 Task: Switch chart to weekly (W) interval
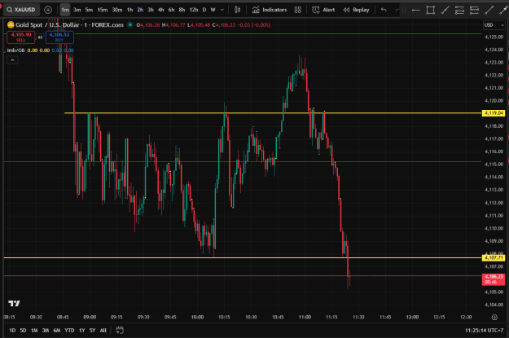pyautogui.click(x=213, y=10)
